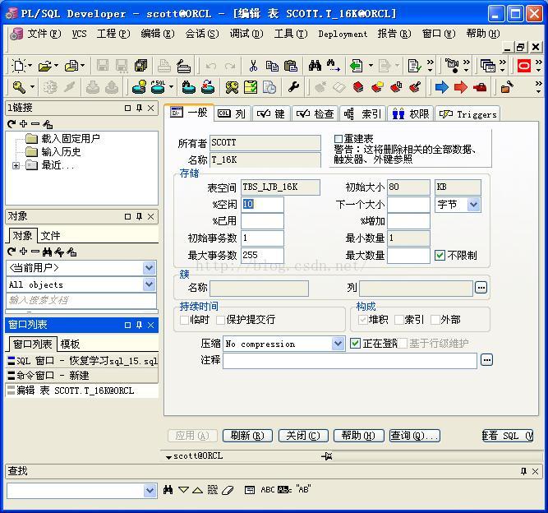Click the Print Setup toolbar icon

tap(183, 66)
